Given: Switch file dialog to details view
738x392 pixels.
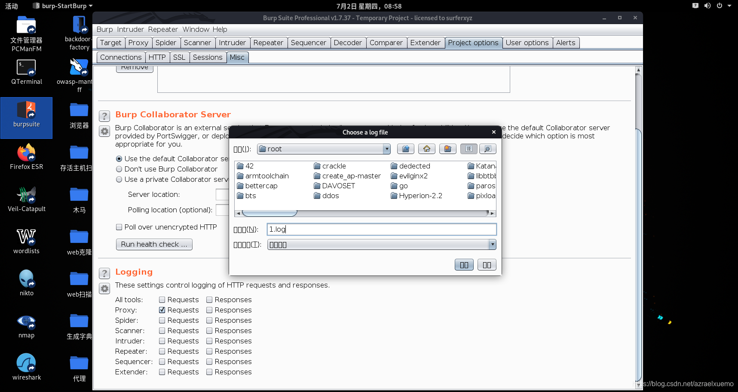Looking at the screenshot, I should [488, 149].
